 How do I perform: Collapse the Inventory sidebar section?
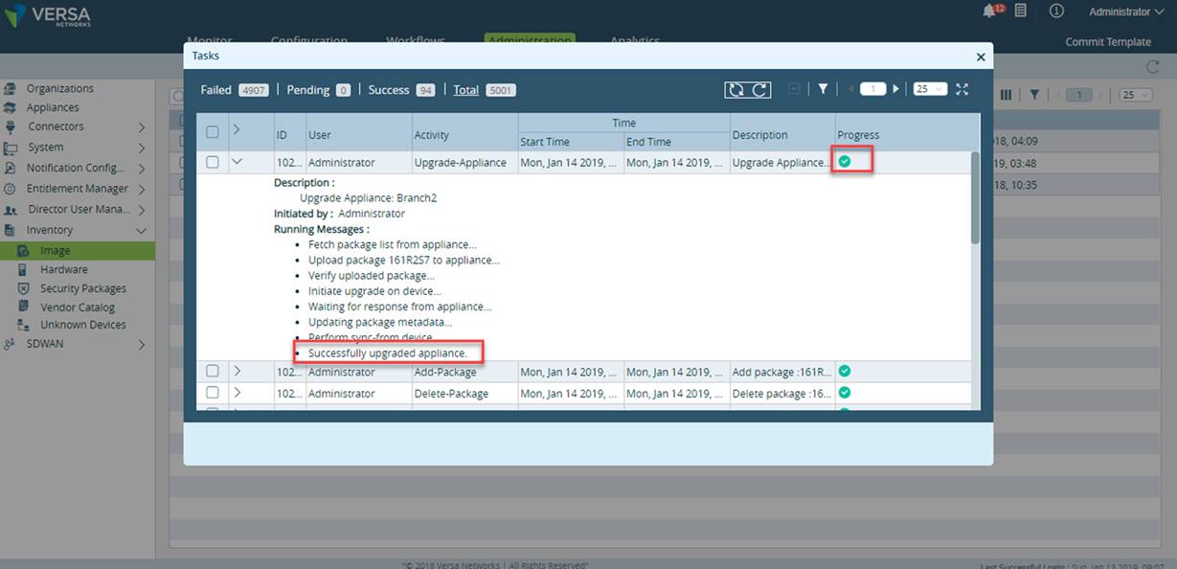pos(141,231)
